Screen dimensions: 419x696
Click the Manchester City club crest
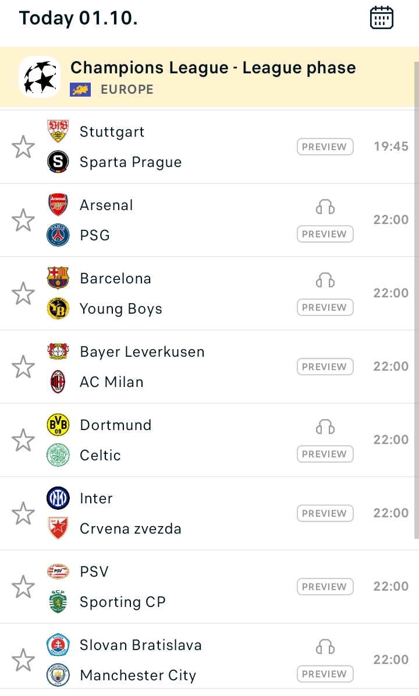[58, 674]
